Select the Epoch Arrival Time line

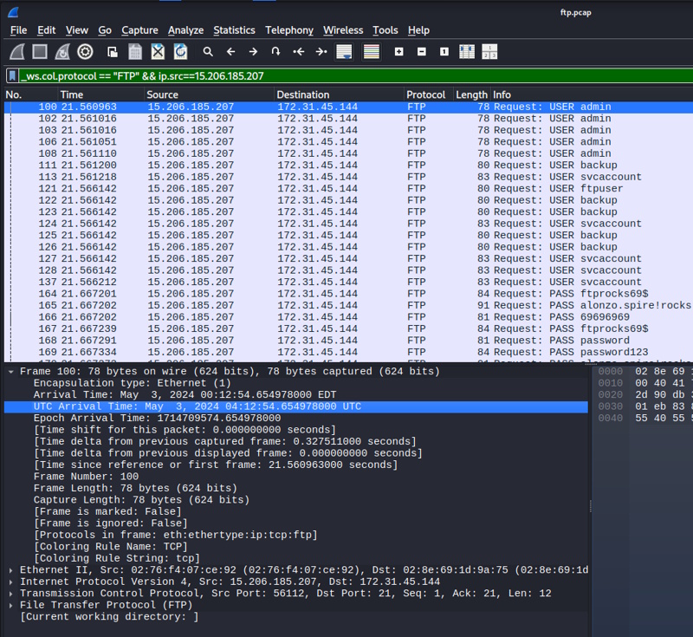296,419
